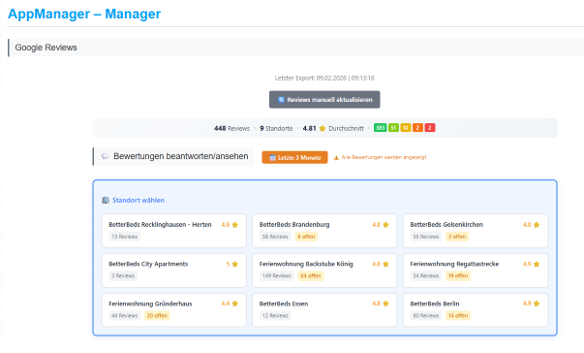This screenshot has height=353, width=584.
Task: Click Bewertungen beantworten/ansehen heading
Action: click(181, 156)
